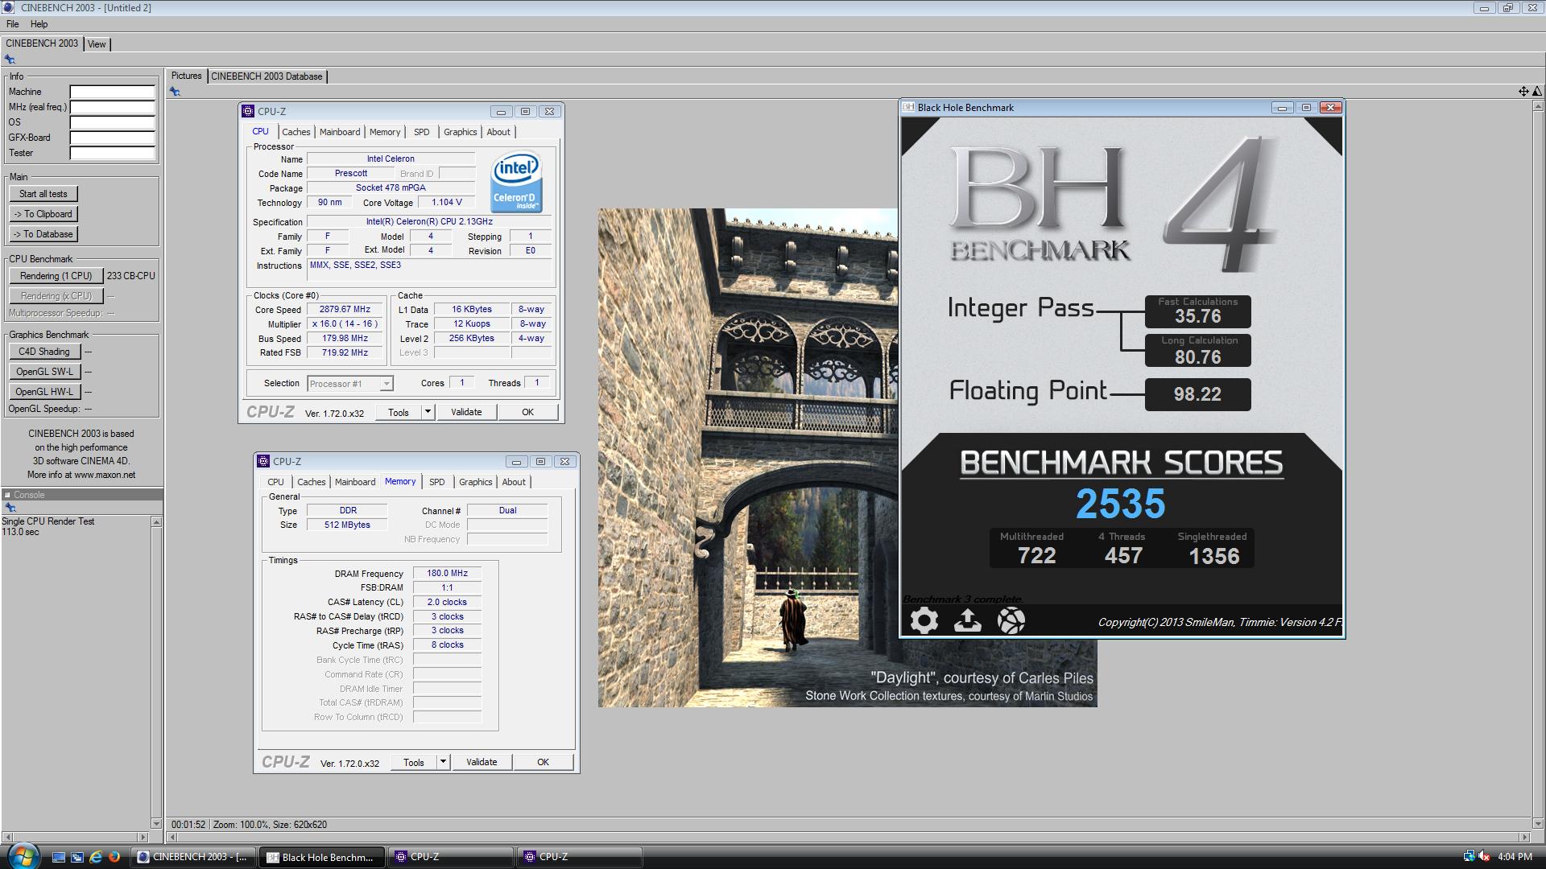Switch to Black Hole Benchmark taskbar button
1546x869 pixels.
pyautogui.click(x=320, y=857)
